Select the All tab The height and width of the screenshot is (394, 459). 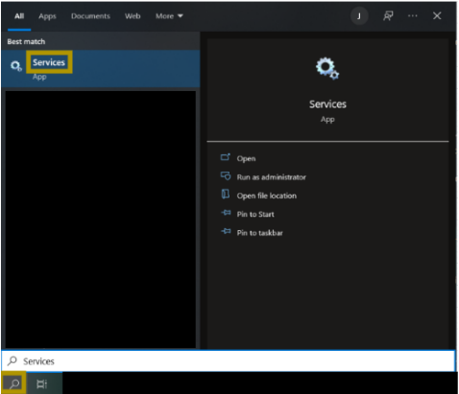[19, 16]
